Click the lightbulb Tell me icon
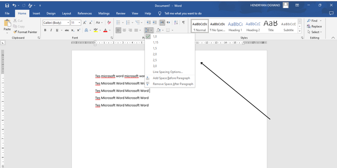The width and height of the screenshot is (337, 168). (x=160, y=13)
